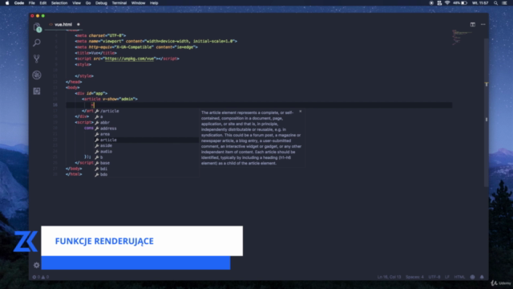The height and width of the screenshot is (289, 513).
Task: Click the battery icon in menu bar
Action: coord(464,3)
